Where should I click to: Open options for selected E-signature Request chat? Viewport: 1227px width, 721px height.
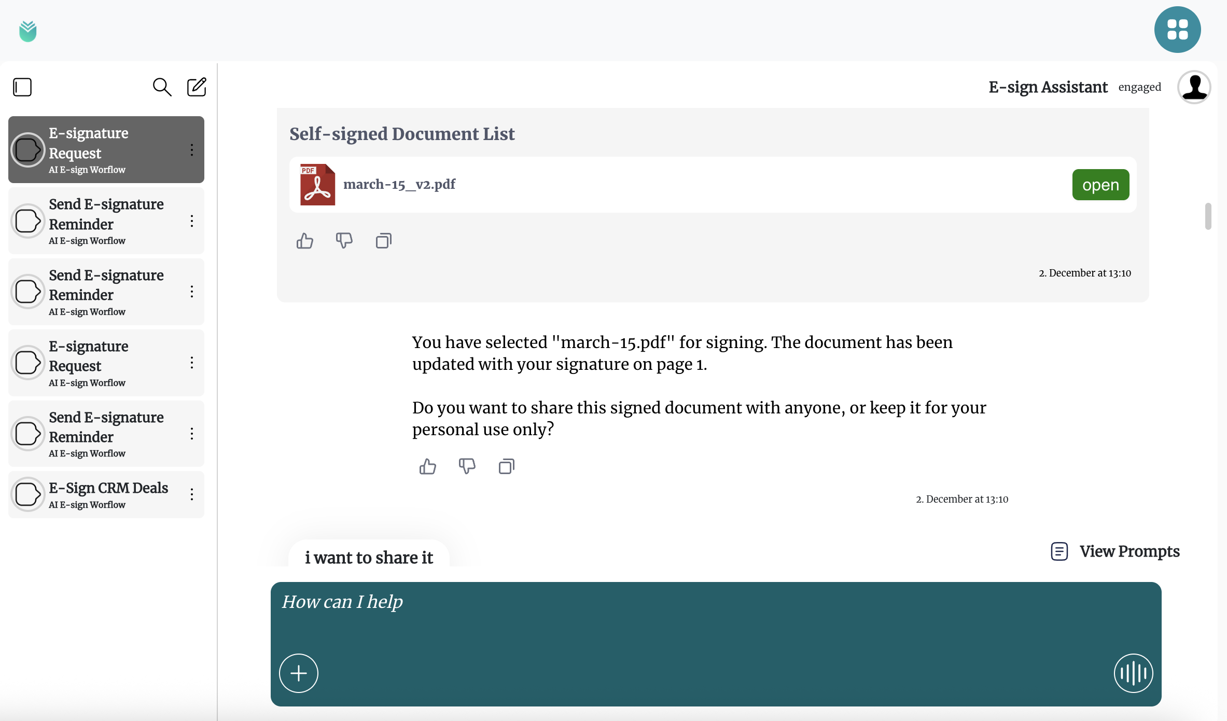pyautogui.click(x=192, y=150)
